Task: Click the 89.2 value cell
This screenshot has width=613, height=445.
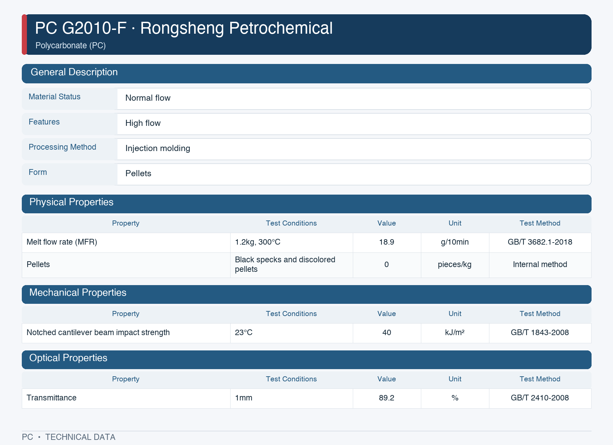Action: [387, 398]
